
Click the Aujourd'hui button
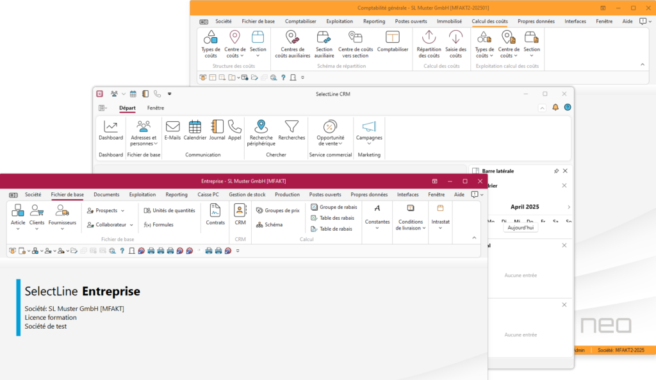click(520, 227)
